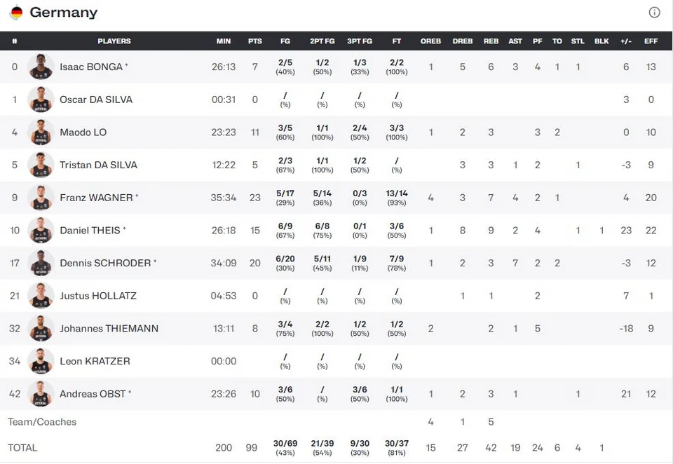Open Dennis SCHRODER player link

pyautogui.click(x=105, y=263)
